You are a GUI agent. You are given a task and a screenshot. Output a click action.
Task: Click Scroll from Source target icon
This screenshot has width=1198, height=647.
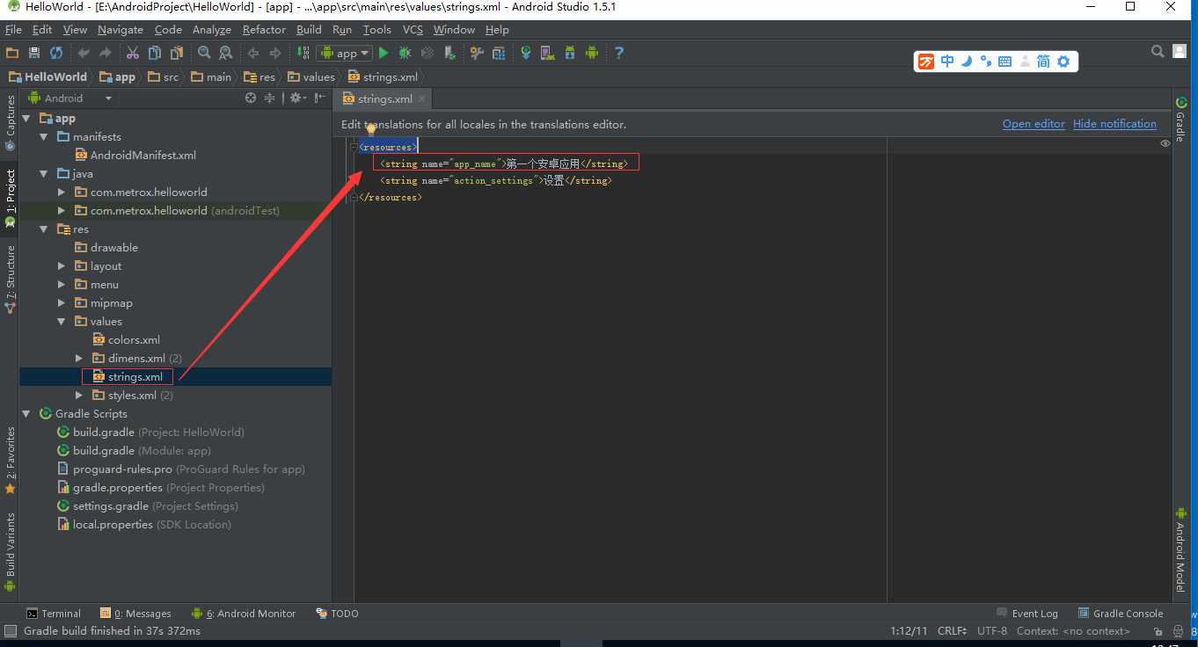click(251, 98)
